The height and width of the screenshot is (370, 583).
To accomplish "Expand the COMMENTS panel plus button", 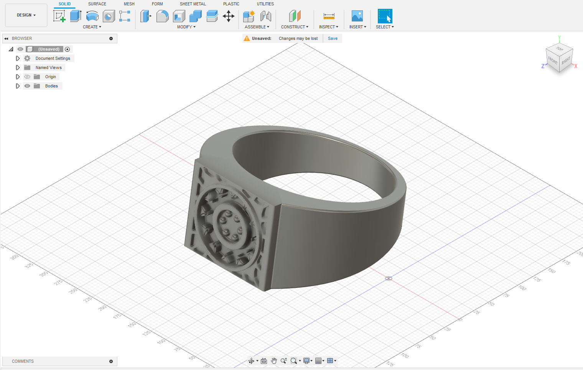I will 111,361.
